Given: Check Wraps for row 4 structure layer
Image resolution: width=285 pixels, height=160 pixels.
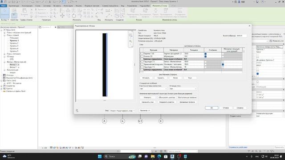Looking at the screenshot, I should (205, 62).
